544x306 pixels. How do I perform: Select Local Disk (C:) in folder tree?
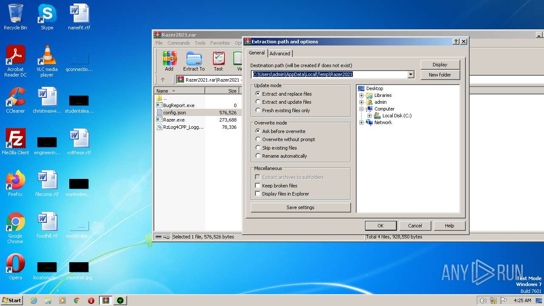397,116
